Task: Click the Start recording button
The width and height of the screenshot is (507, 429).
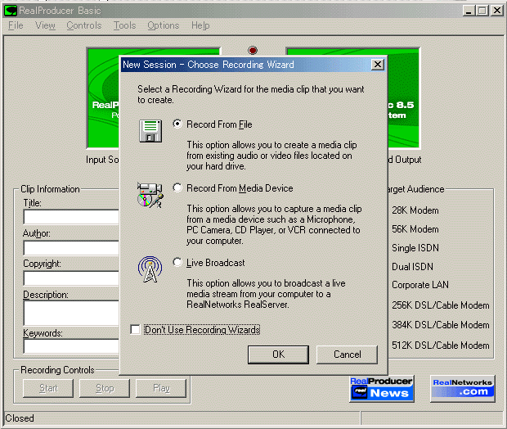Action: pos(48,388)
